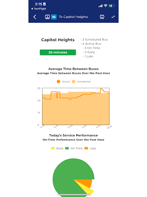Image resolution: width=147 pixels, height=197 pixels.
Task: Select the To Capitol Heights title
Action: 73,17
